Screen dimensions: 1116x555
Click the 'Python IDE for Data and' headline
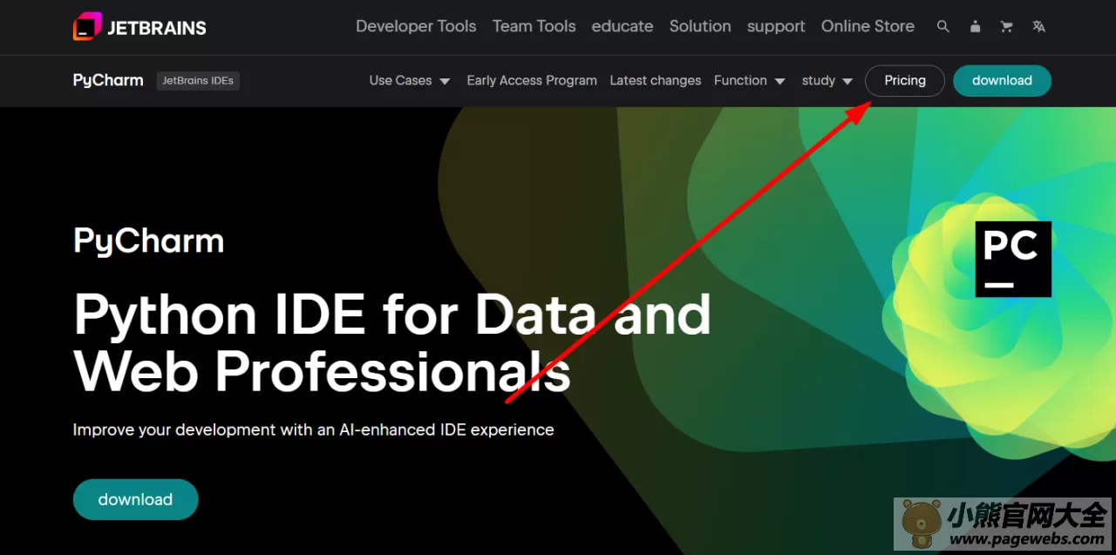[x=392, y=315]
